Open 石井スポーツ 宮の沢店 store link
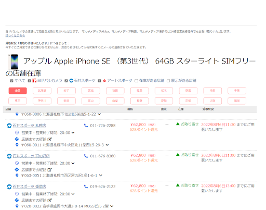 click(x=31, y=156)
